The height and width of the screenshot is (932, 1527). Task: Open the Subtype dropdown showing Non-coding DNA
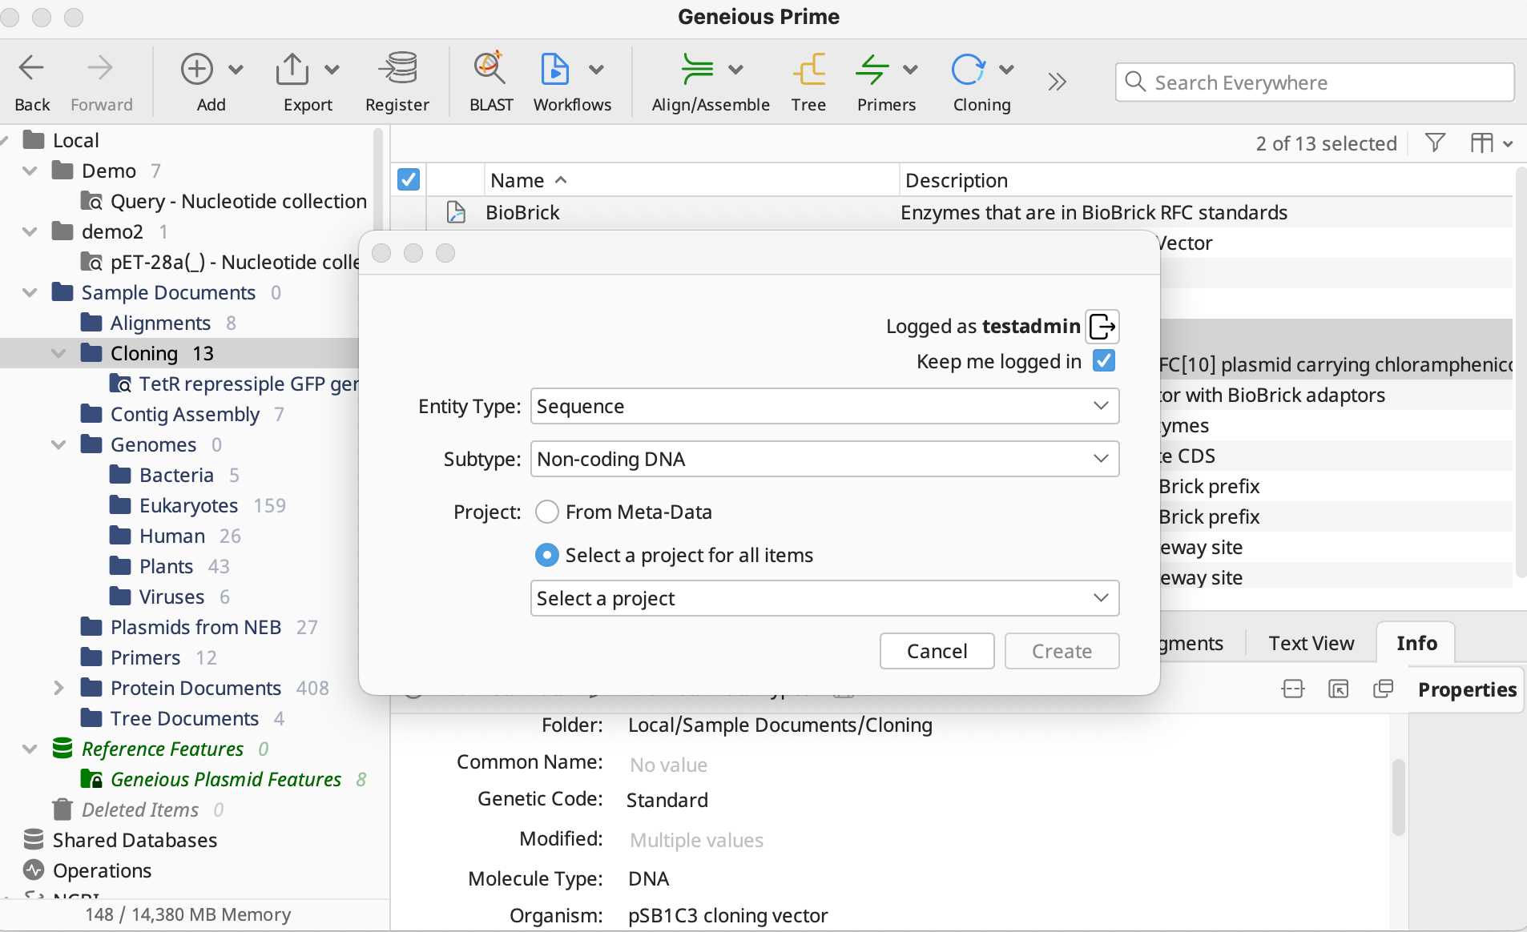coord(824,459)
